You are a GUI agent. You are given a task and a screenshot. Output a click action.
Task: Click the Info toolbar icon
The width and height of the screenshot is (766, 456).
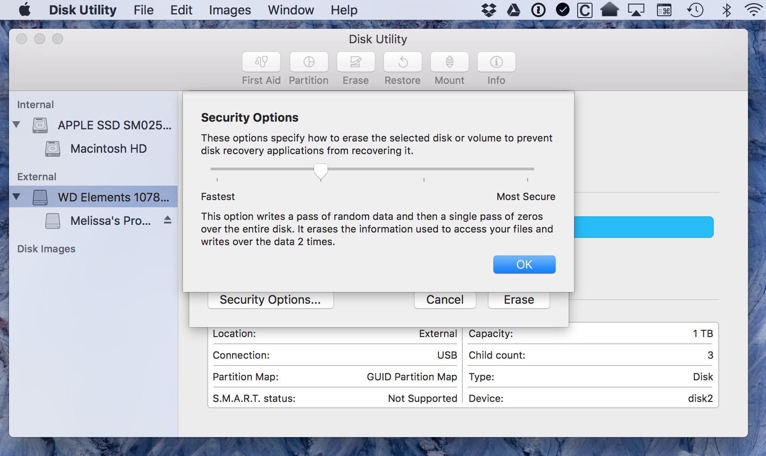(496, 62)
